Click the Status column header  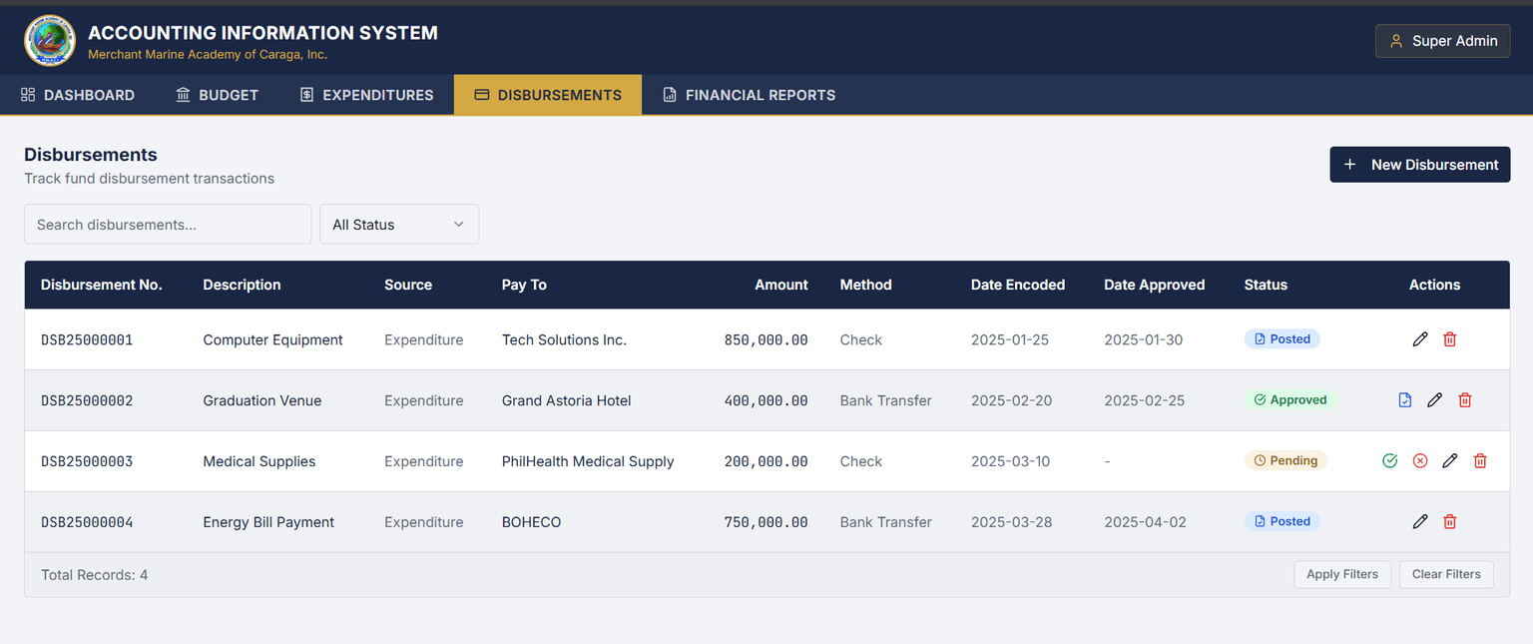(1266, 285)
